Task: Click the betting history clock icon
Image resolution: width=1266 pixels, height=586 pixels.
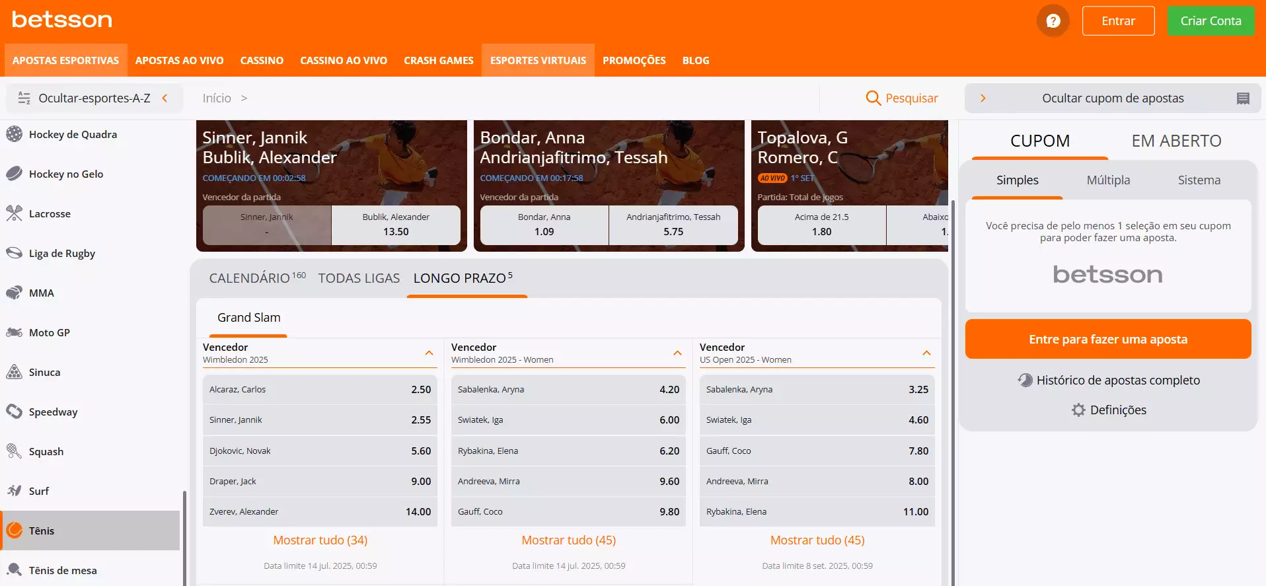Action: pyautogui.click(x=1025, y=381)
